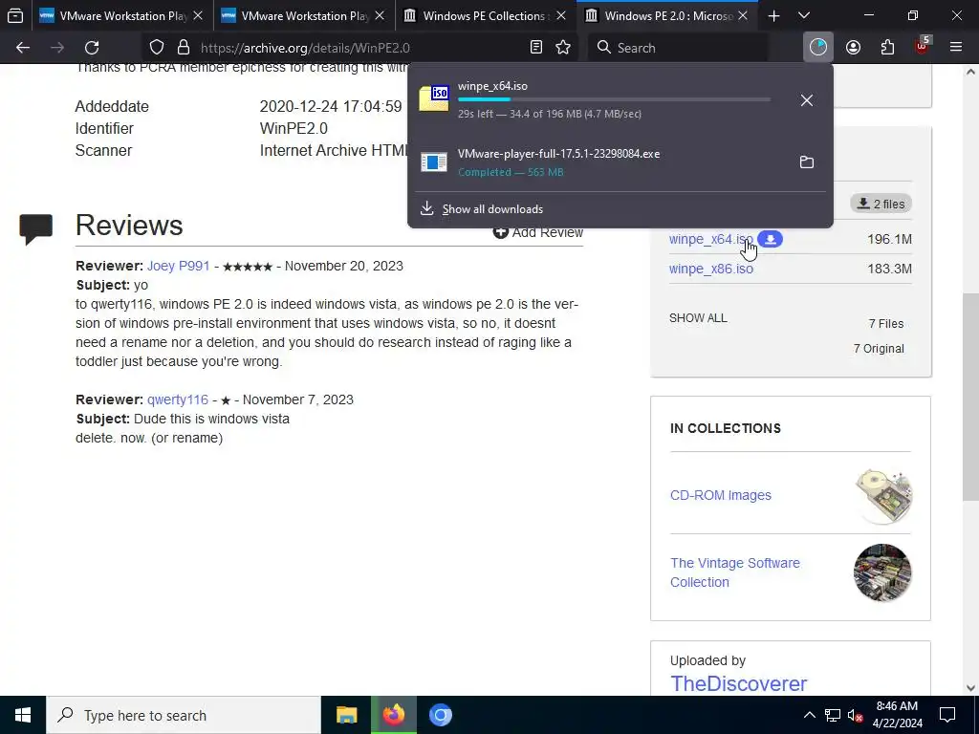Screen dimensions: 979x734
Task: Click the site security padlock icon
Action: 183,48
